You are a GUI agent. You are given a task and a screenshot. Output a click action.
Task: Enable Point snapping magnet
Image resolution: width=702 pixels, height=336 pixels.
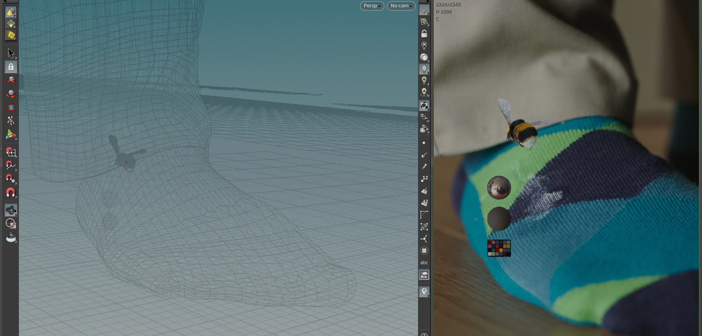[11, 179]
